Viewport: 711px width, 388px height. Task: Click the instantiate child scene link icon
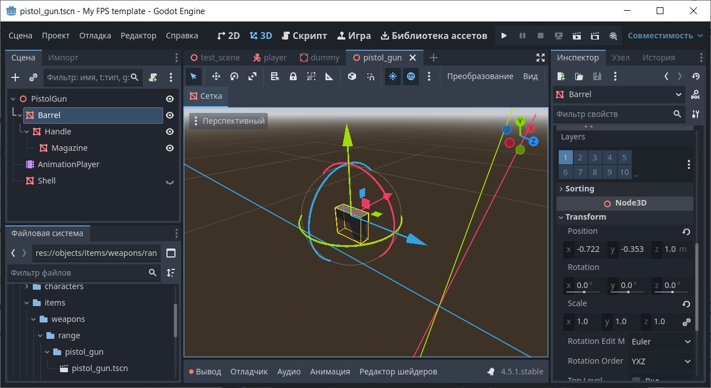[33, 77]
